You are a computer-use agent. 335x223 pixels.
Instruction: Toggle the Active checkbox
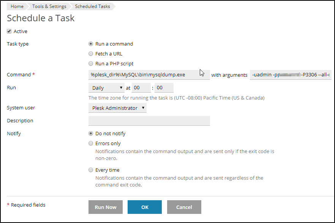click(x=9, y=32)
